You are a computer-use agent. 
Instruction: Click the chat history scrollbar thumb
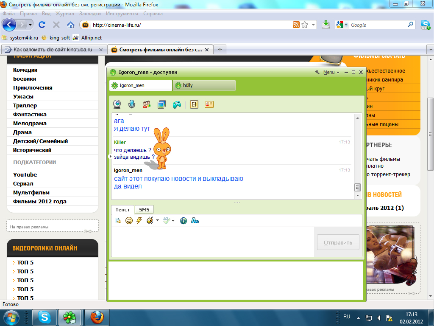coord(357,187)
